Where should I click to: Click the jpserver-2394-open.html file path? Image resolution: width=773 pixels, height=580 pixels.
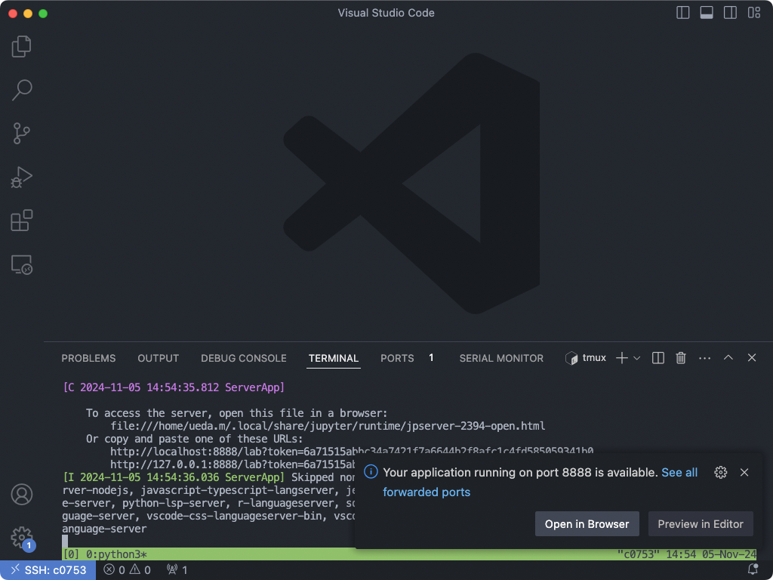328,426
